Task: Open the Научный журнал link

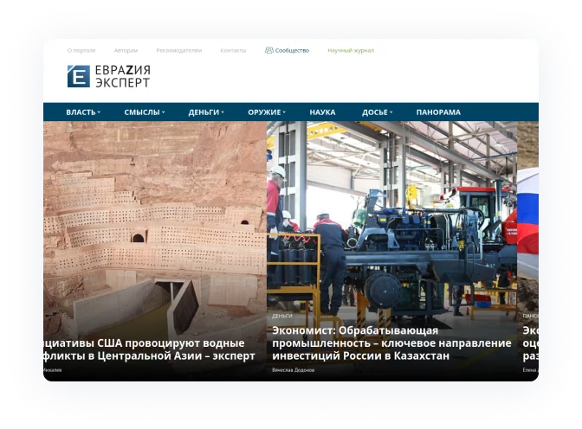Action: (x=351, y=50)
